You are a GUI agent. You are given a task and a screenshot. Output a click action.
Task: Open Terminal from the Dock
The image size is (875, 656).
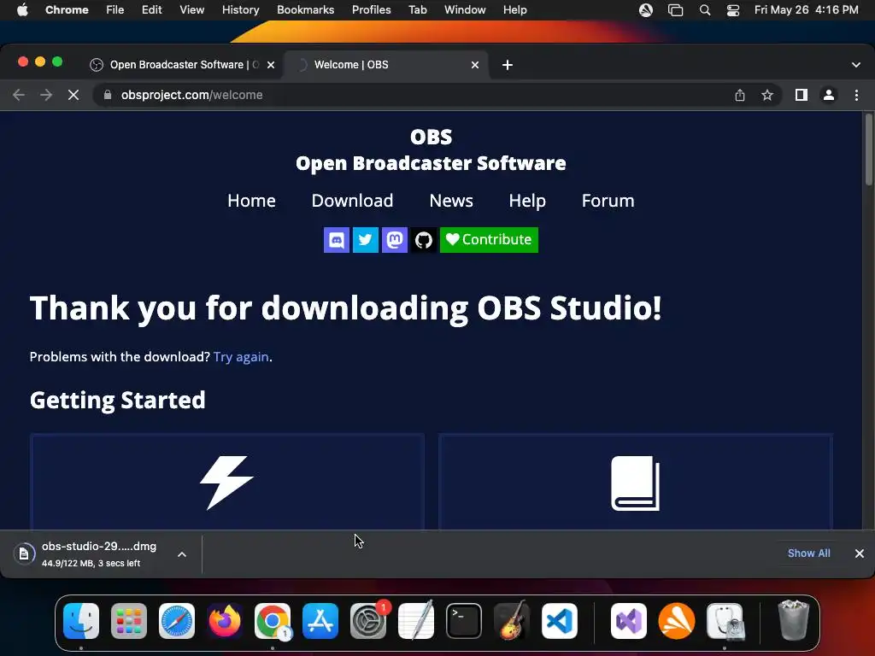[x=464, y=621]
